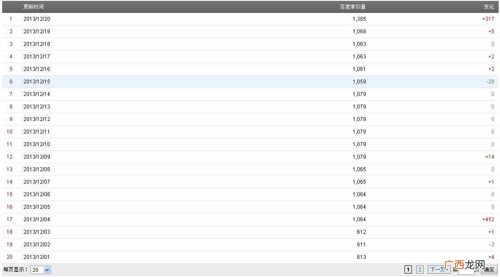Go to page 2 of results
The image size is (500, 277).
pos(420,270)
